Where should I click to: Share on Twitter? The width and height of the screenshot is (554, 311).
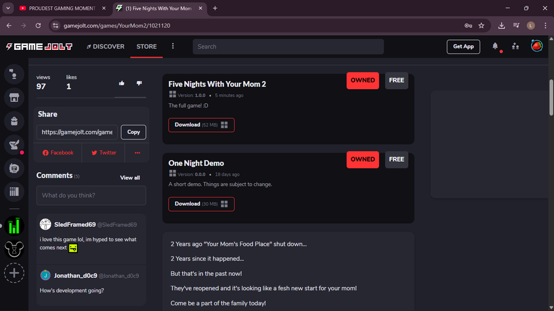pyautogui.click(x=103, y=152)
